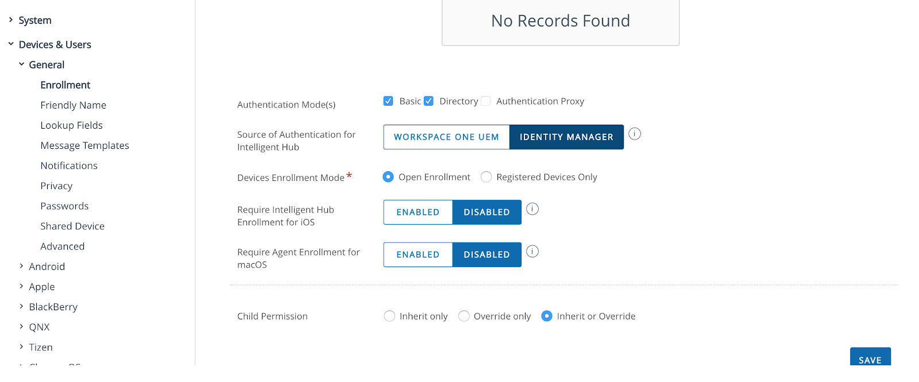
Task: Uncheck the Basic authentication mode checkbox
Action: (x=388, y=101)
